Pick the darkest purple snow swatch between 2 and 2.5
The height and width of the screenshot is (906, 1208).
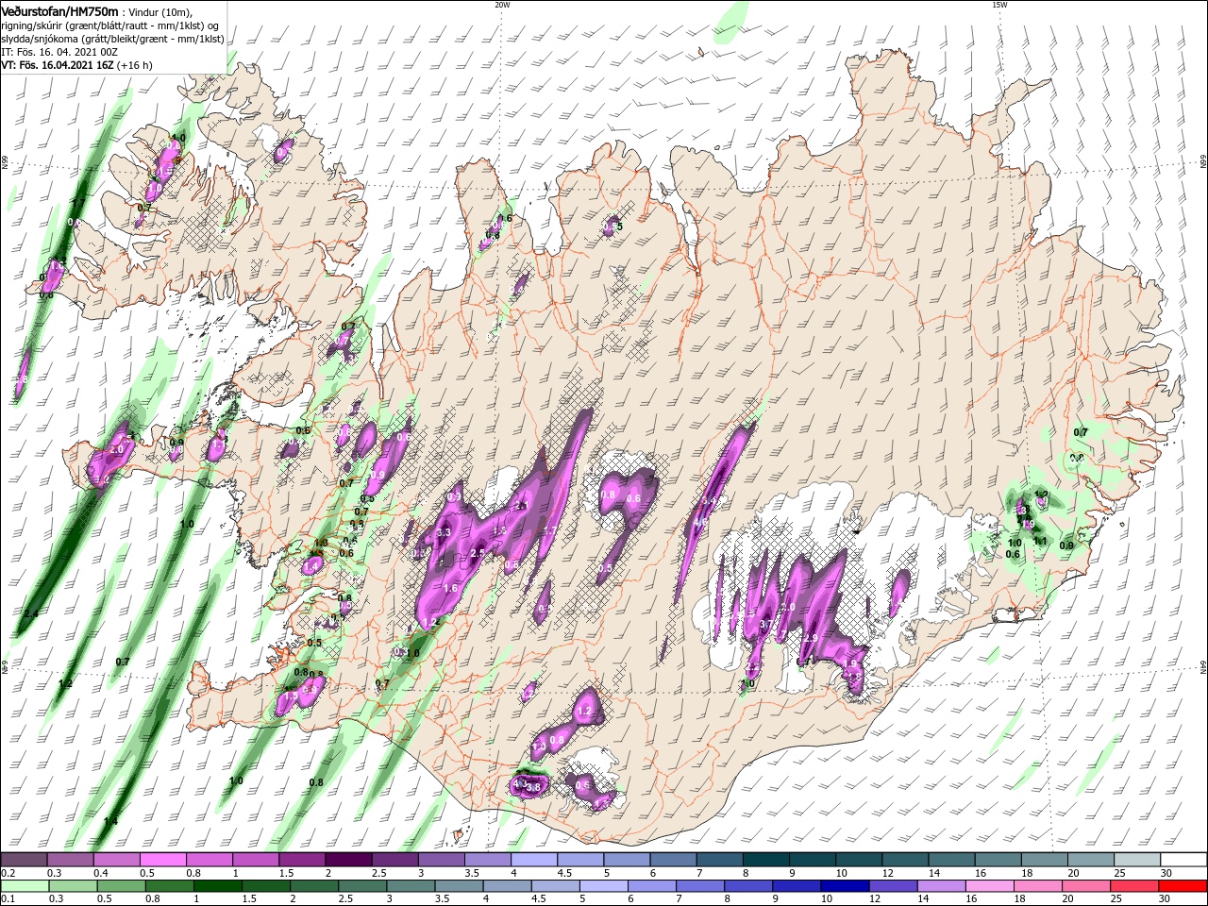click(x=348, y=860)
